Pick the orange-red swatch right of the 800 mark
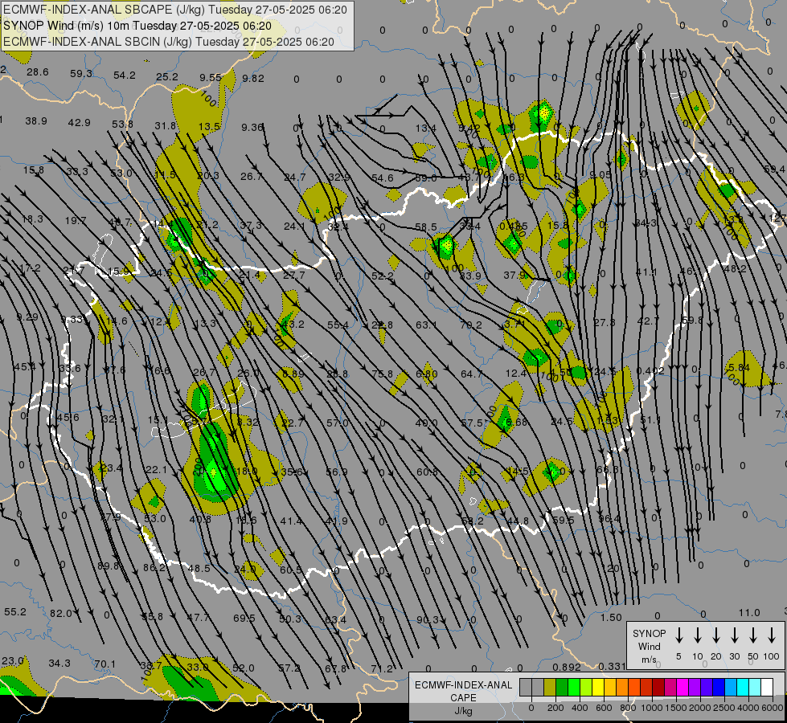787x723 pixels. pos(634,688)
